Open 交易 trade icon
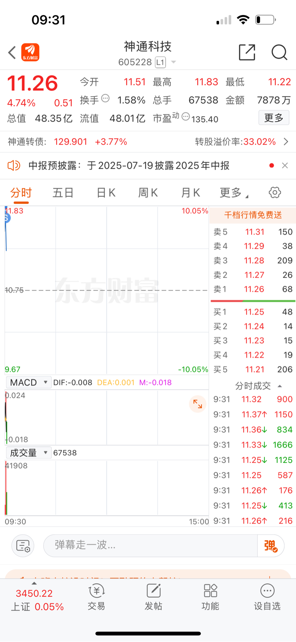 point(96,597)
